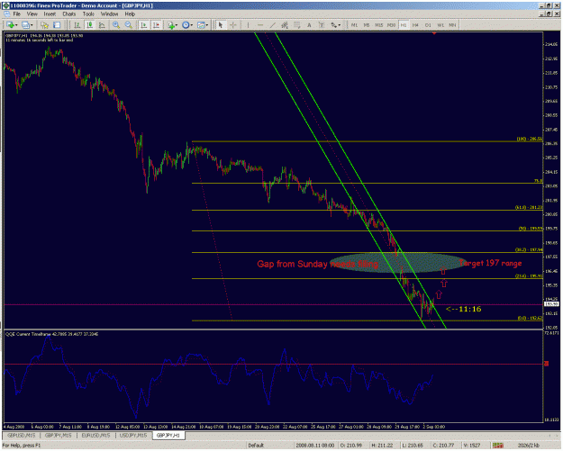Open the File menu
Image resolution: width=563 pixels, height=451 pixels.
(17, 14)
